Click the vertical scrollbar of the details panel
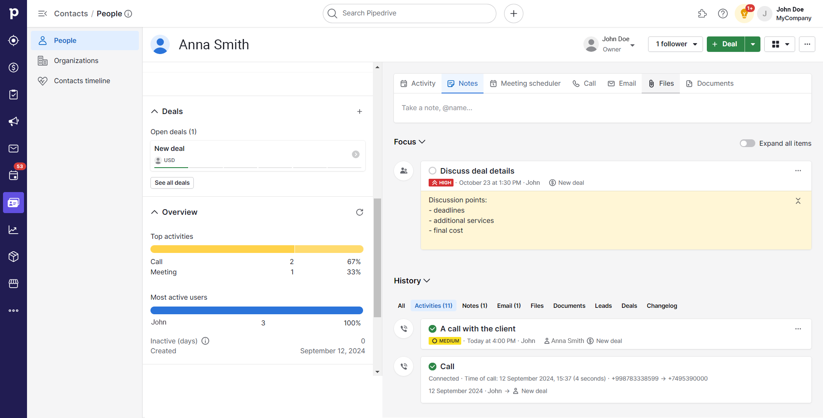This screenshot has width=823, height=418. pos(377,257)
